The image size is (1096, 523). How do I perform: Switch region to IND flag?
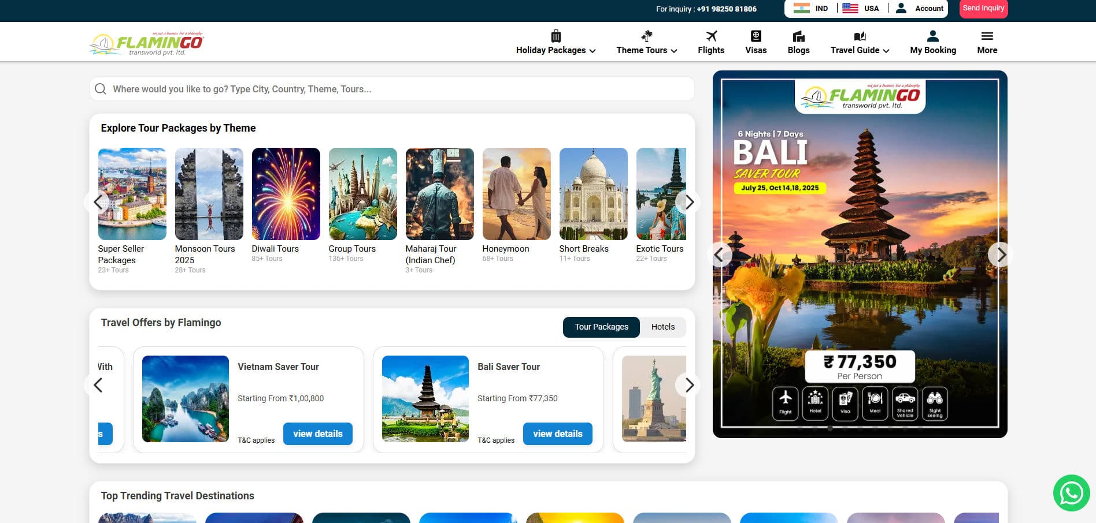coord(802,8)
